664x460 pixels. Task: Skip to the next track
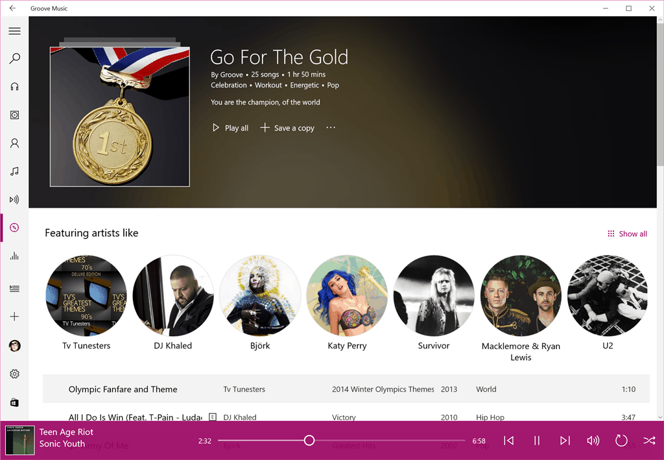click(x=565, y=441)
